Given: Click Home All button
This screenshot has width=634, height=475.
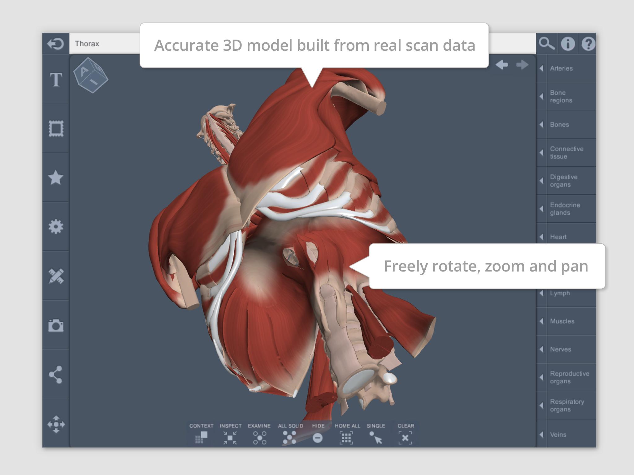Looking at the screenshot, I should 347,434.
